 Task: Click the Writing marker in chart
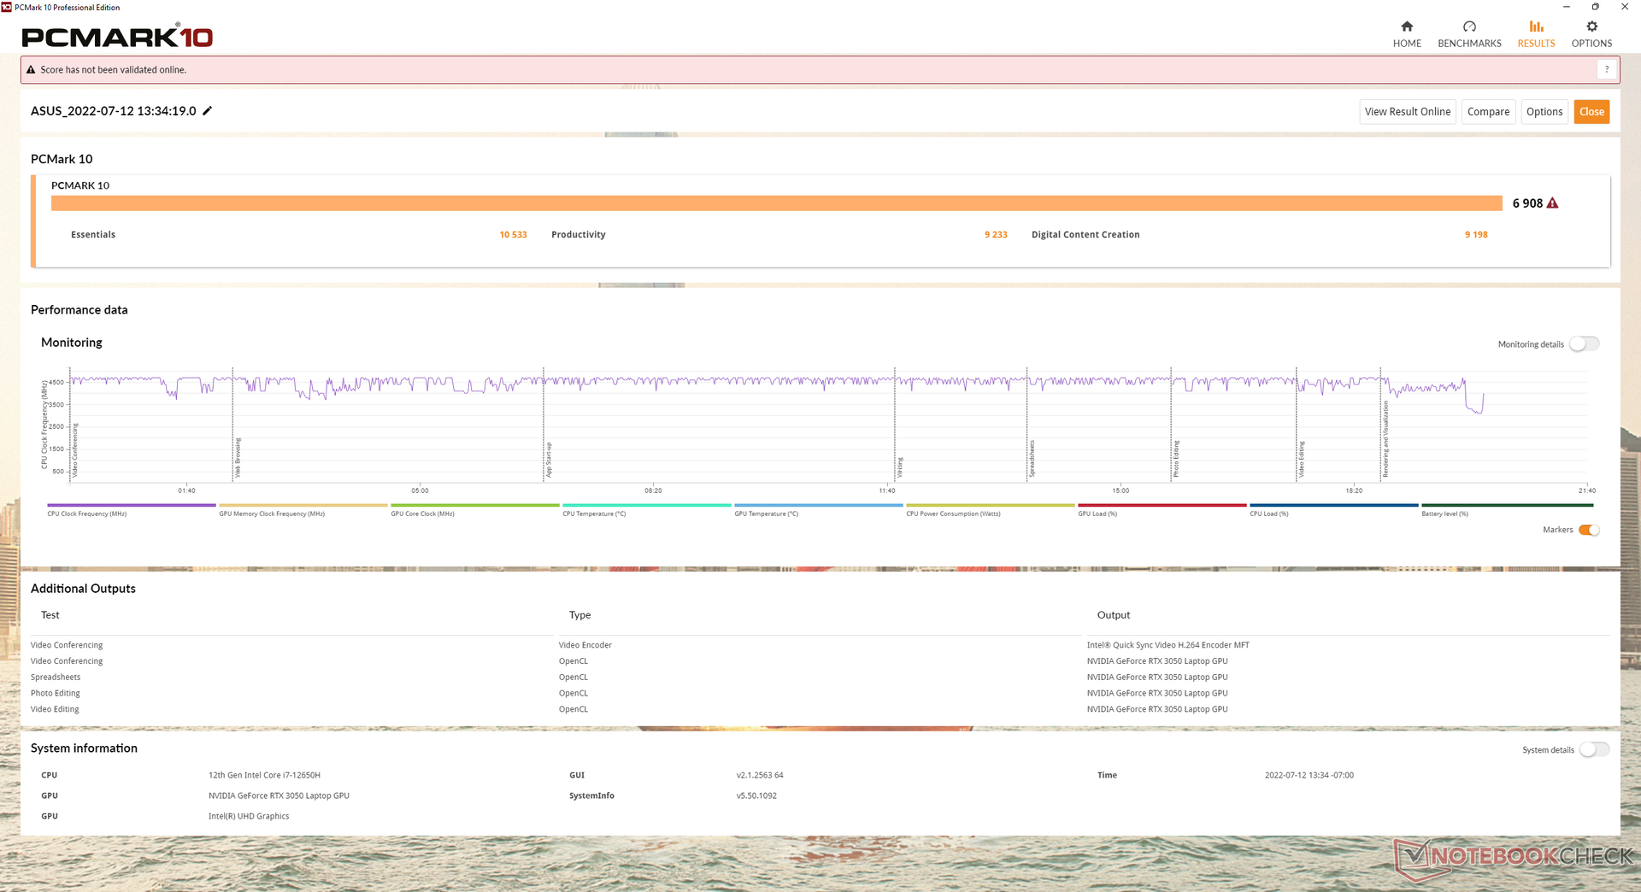point(900,467)
